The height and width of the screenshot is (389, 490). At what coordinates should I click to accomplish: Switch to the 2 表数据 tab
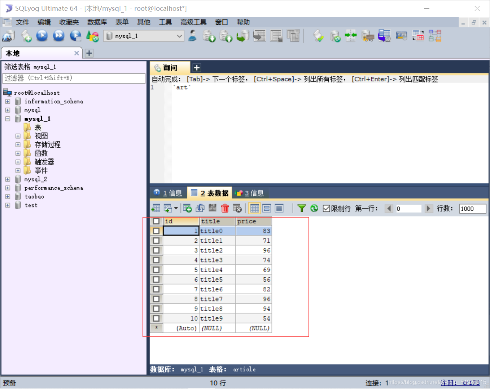click(210, 193)
